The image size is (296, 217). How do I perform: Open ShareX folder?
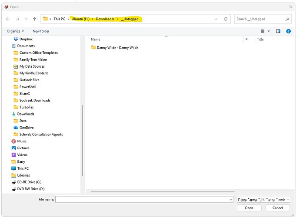[25, 93]
